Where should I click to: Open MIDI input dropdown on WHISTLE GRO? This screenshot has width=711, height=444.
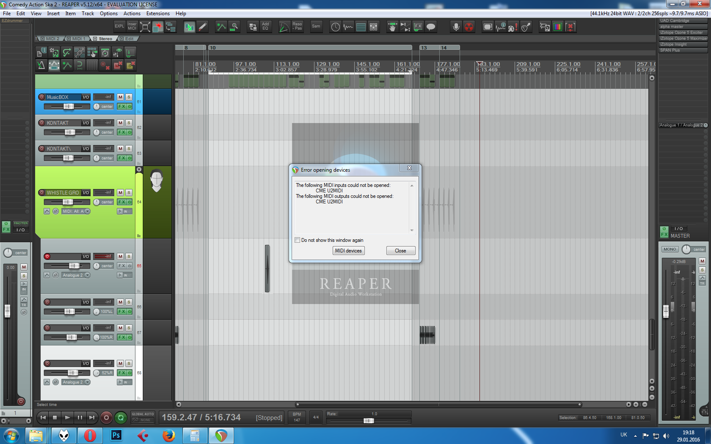point(76,211)
